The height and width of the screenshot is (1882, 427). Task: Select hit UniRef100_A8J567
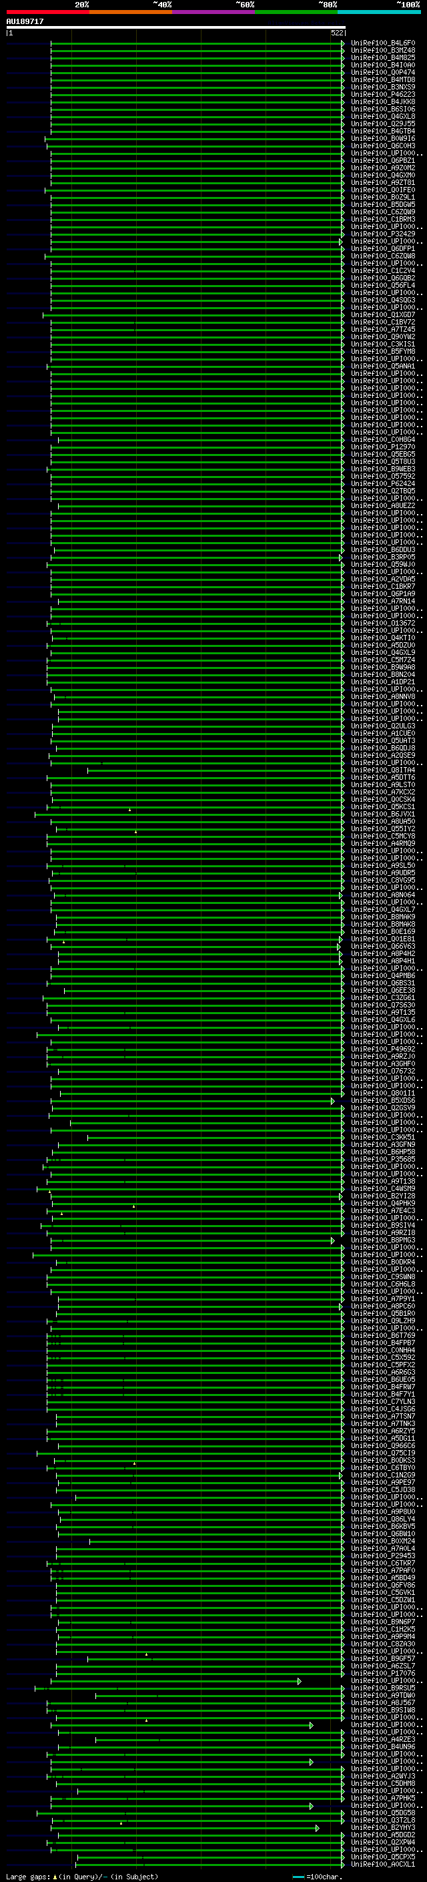[x=383, y=1702]
